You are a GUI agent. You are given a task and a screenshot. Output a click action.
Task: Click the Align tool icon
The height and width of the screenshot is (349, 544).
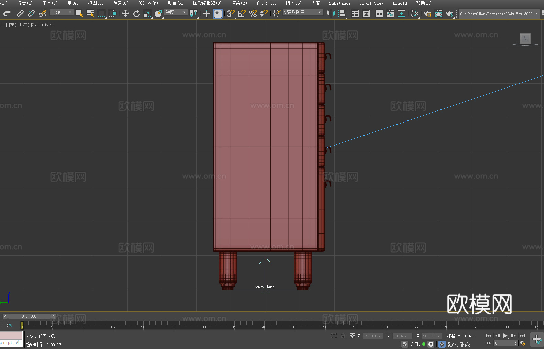tap(342, 13)
